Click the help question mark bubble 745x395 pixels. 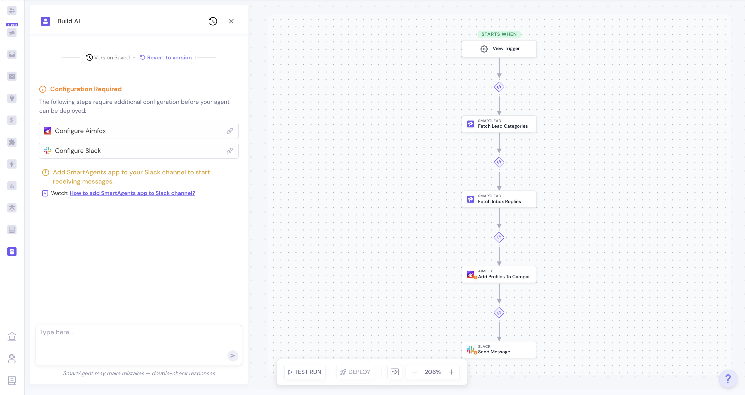tap(728, 378)
